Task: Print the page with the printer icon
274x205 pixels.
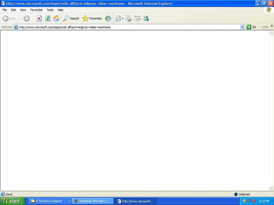Action: click(x=129, y=18)
